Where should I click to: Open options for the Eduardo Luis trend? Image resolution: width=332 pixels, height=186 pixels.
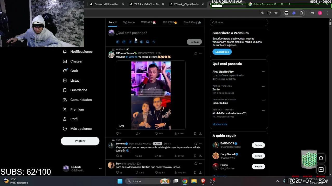[x=263, y=100]
